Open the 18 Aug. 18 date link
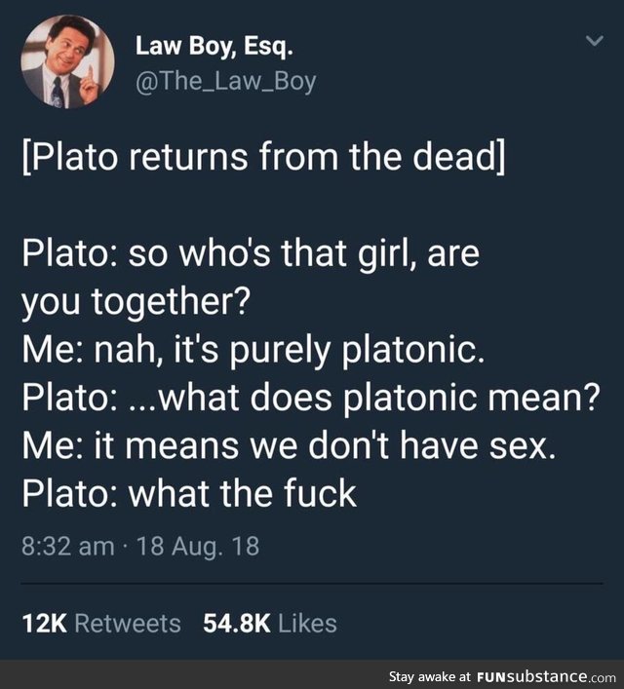Image resolution: width=624 pixels, height=689 pixels. [198, 546]
